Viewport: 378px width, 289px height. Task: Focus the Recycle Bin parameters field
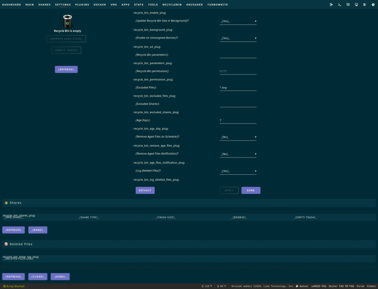238,55
